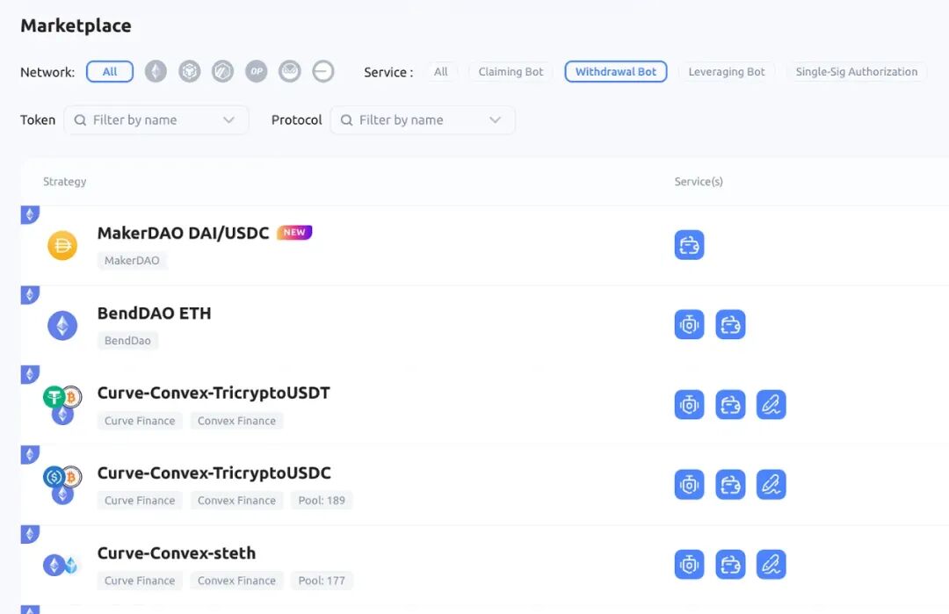Focus the Token filter by name field
Viewport: 949px width, 614px height.
tap(156, 119)
